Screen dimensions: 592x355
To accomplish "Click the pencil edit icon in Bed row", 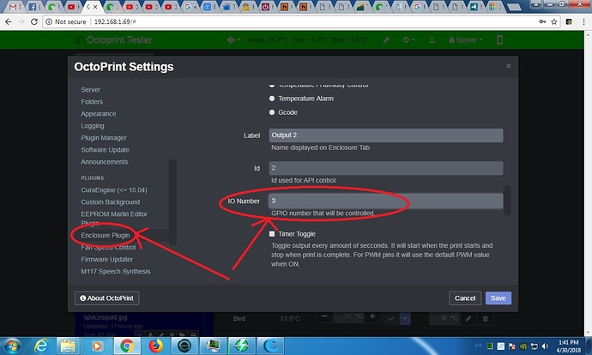I will click(x=468, y=318).
